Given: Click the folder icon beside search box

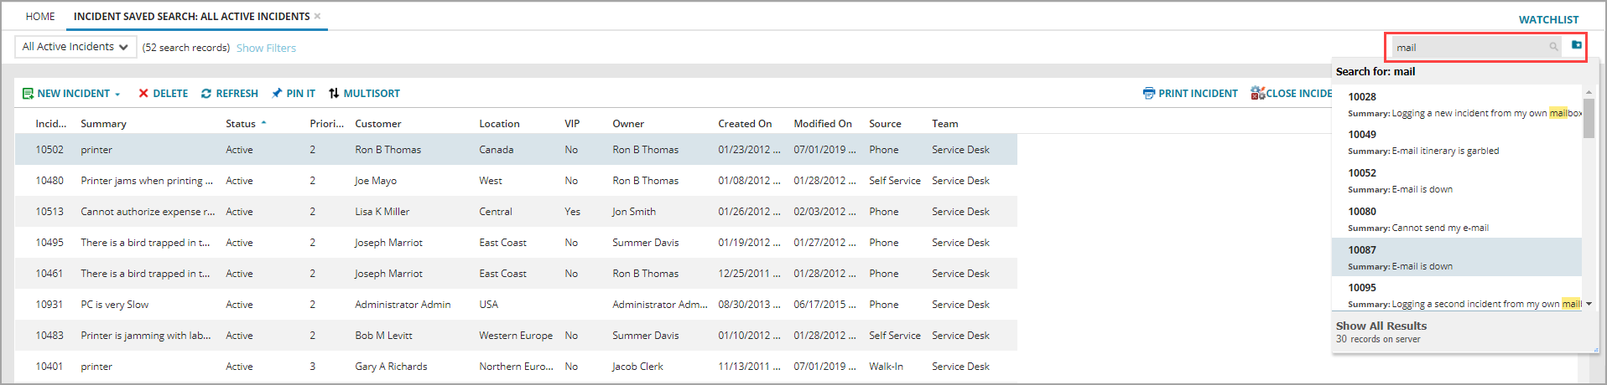Looking at the screenshot, I should coord(1576,45).
